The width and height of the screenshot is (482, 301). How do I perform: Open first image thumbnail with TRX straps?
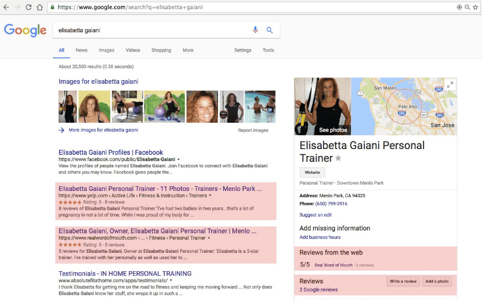click(x=68, y=107)
